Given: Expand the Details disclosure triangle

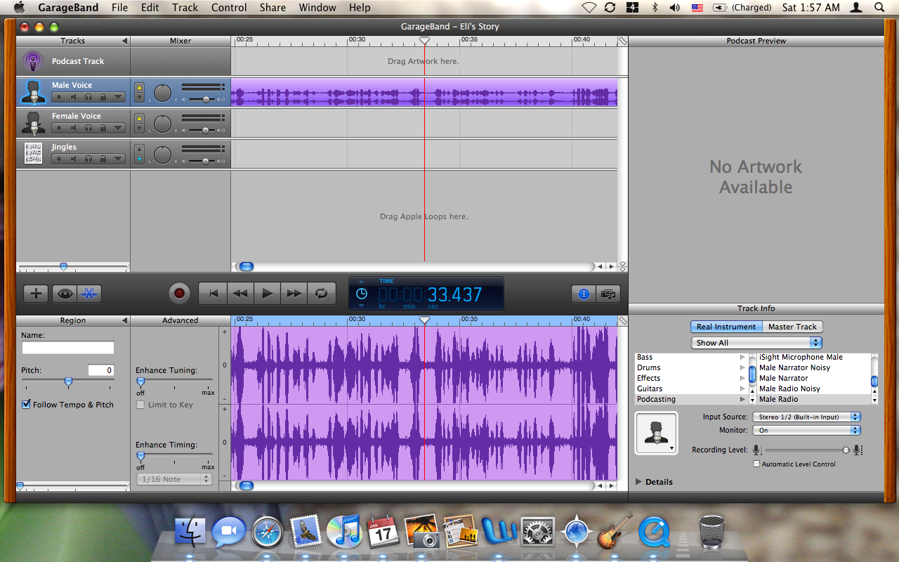Looking at the screenshot, I should tap(639, 482).
